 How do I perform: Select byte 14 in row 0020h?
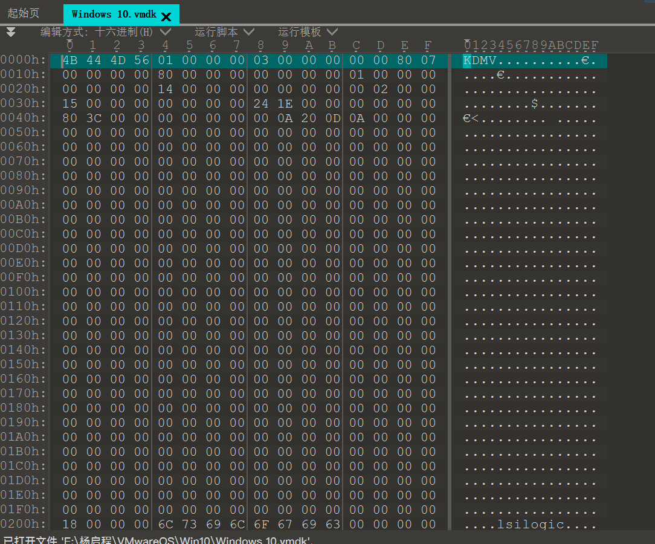pos(166,89)
